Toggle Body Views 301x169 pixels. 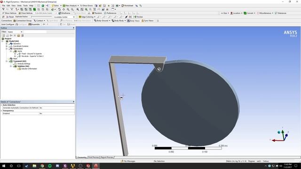click(134, 21)
